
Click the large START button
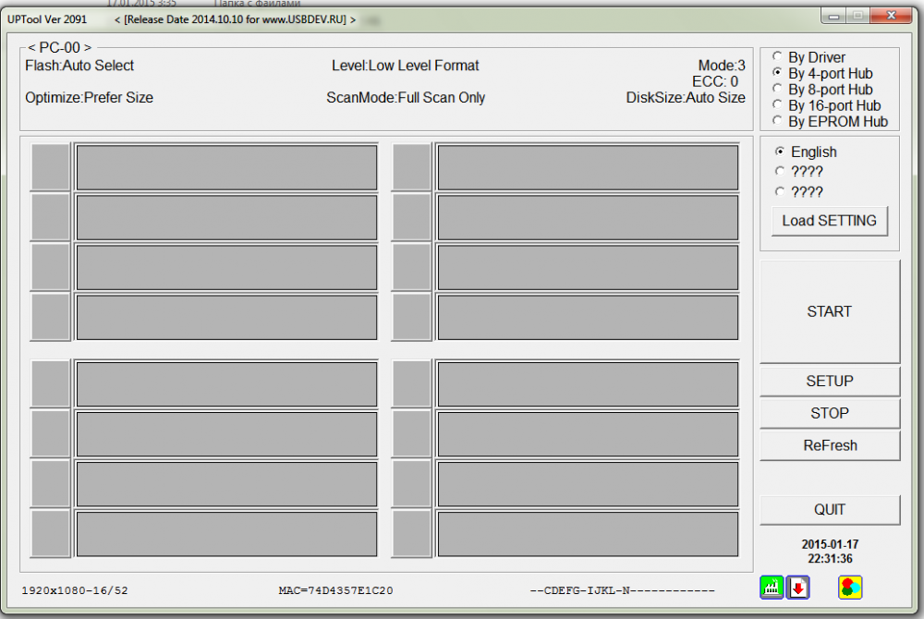829,311
